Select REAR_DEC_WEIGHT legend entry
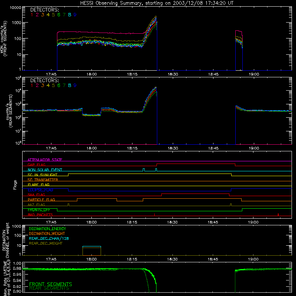This screenshot has height=296, width=296. tap(46, 243)
